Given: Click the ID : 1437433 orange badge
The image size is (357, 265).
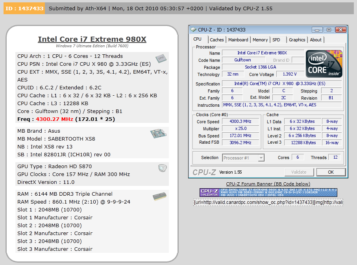Looking at the screenshot, I should [x=24, y=8].
